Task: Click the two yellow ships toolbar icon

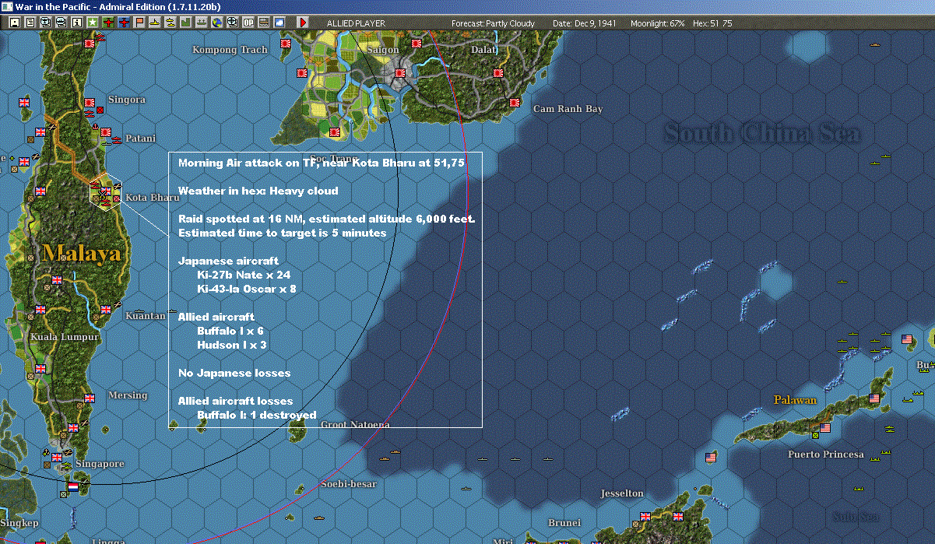Action: tap(170, 23)
